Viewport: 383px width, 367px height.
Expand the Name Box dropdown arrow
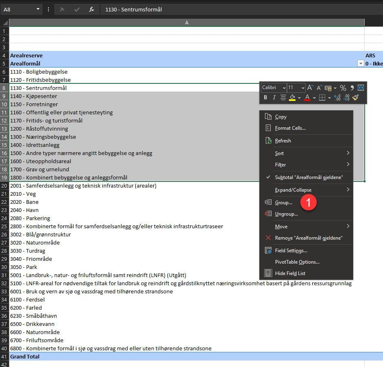[x=38, y=9]
